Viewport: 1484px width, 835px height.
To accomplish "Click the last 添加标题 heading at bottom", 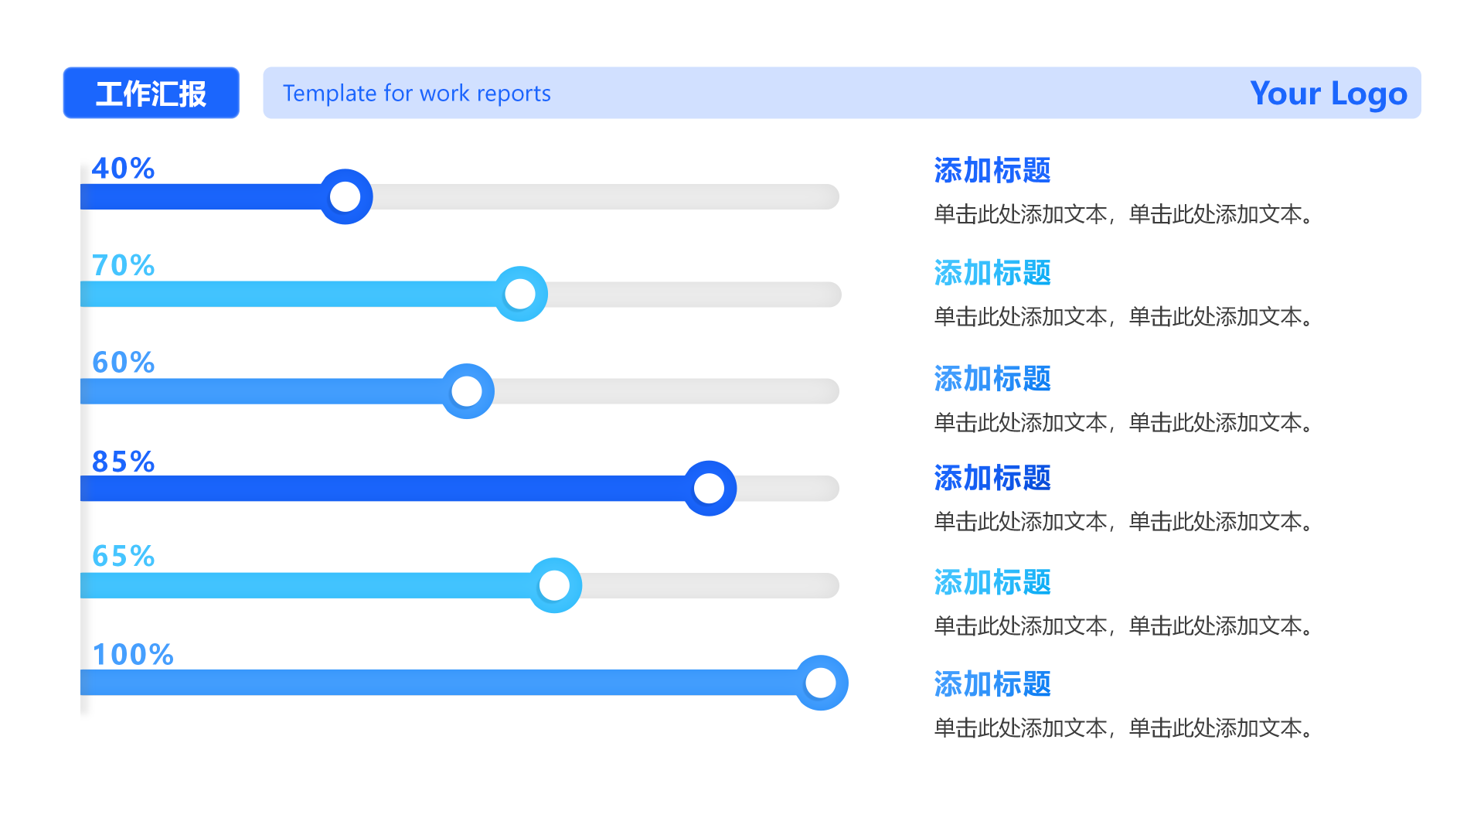I will pyautogui.click(x=992, y=683).
